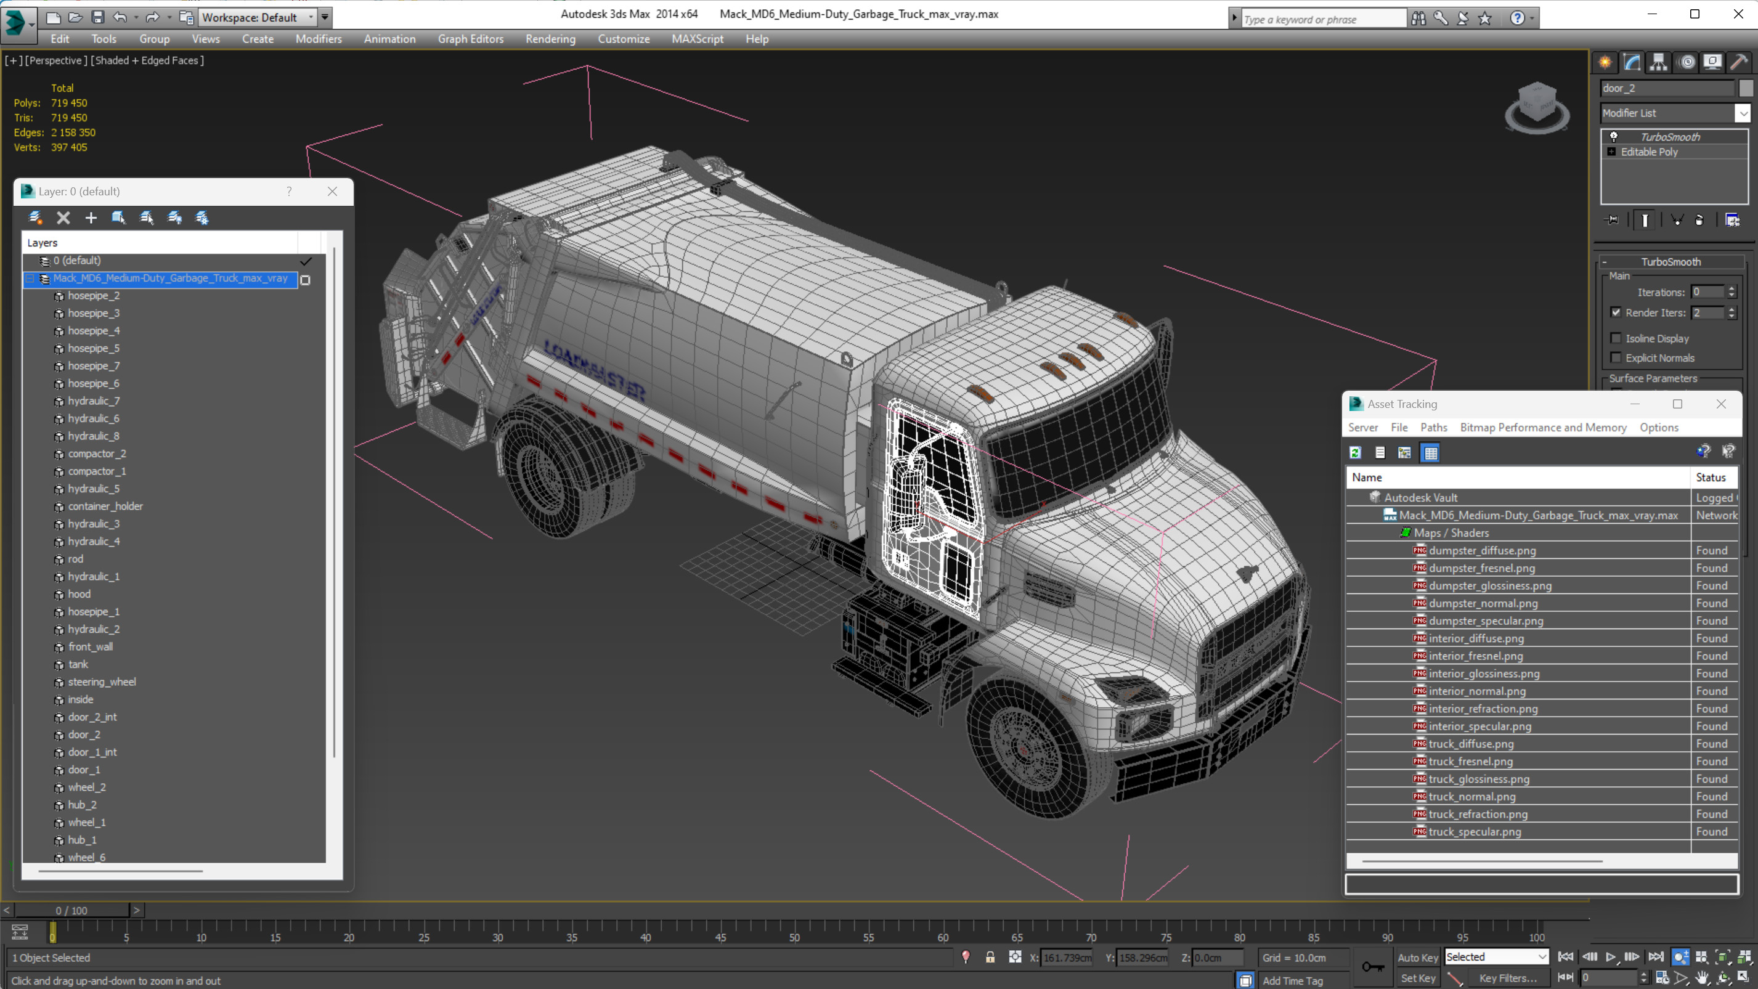Switch Asset Tracking to table view

pyautogui.click(x=1430, y=452)
